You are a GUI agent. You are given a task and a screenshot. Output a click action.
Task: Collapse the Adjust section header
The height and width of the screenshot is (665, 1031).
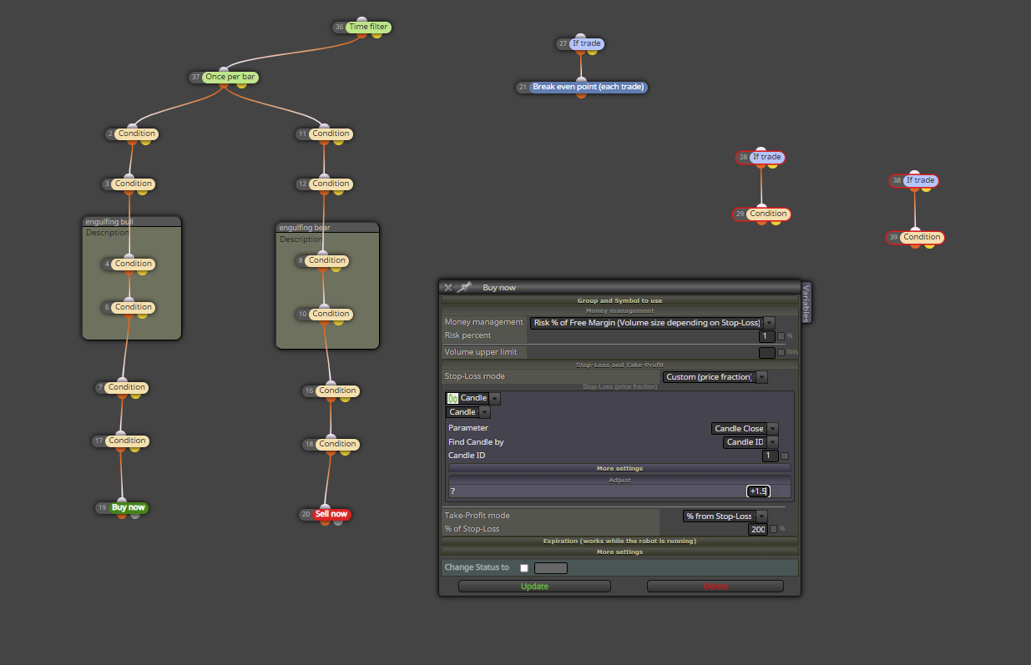coord(619,480)
